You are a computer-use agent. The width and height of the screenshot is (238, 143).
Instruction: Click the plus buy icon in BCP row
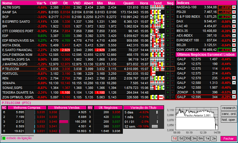[x=168, y=17]
